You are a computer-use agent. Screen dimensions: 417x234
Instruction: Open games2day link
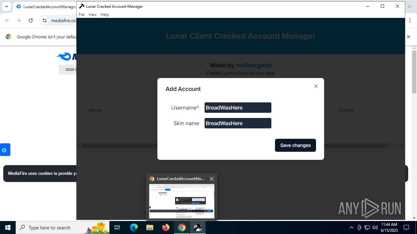coord(236,73)
